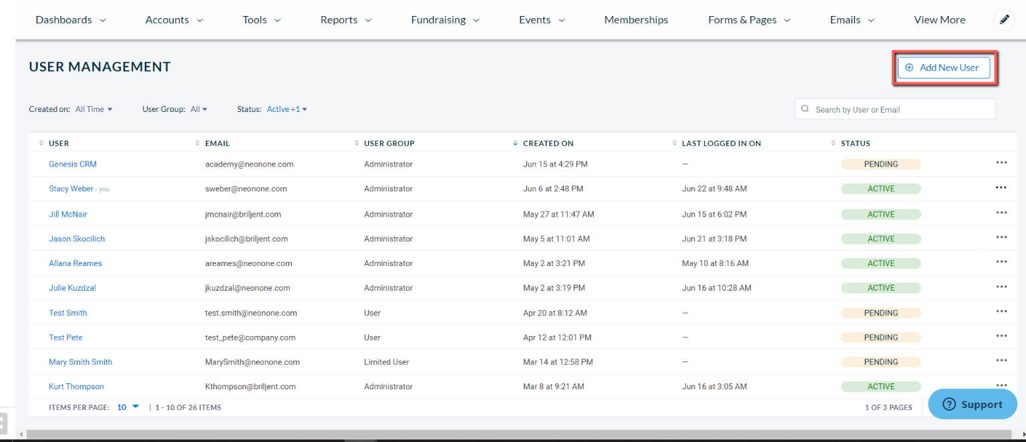Open Jason Skocilich user link

tap(77, 239)
